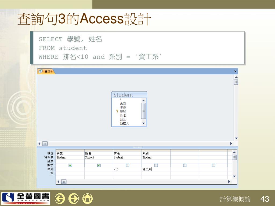Click the 排序 row label
This screenshot has width=275, height=206.
coord(51,161)
